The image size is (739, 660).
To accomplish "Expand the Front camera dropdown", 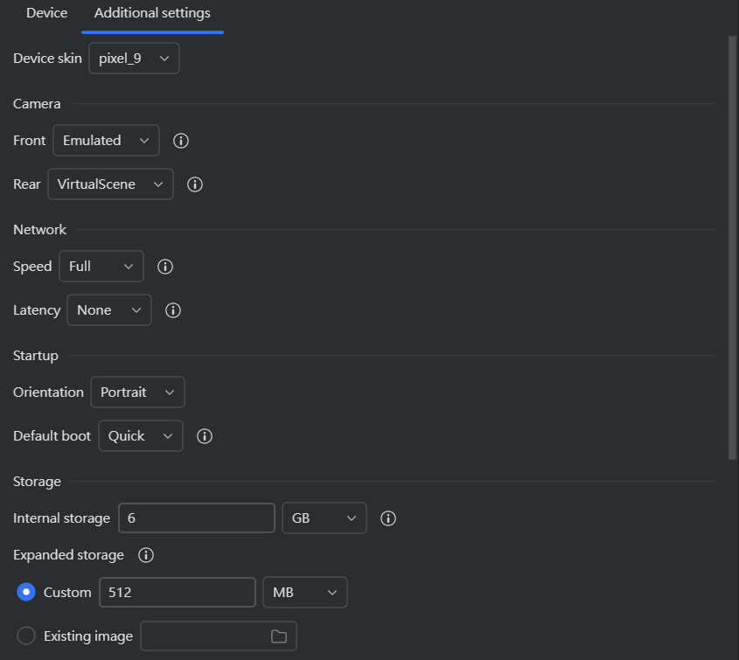I will 106,141.
